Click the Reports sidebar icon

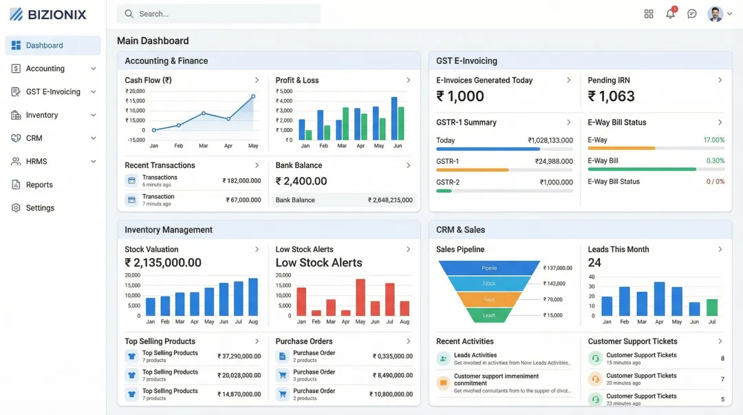click(16, 184)
